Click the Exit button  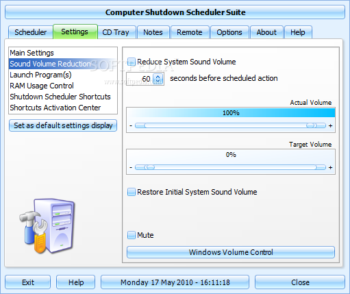coord(28,282)
